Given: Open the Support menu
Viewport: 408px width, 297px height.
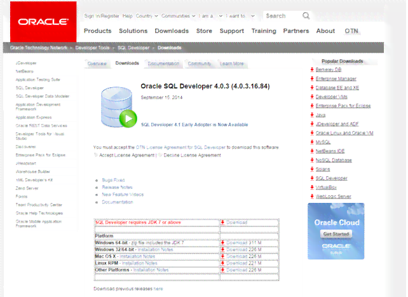Looking at the screenshot, I should click(231, 31).
